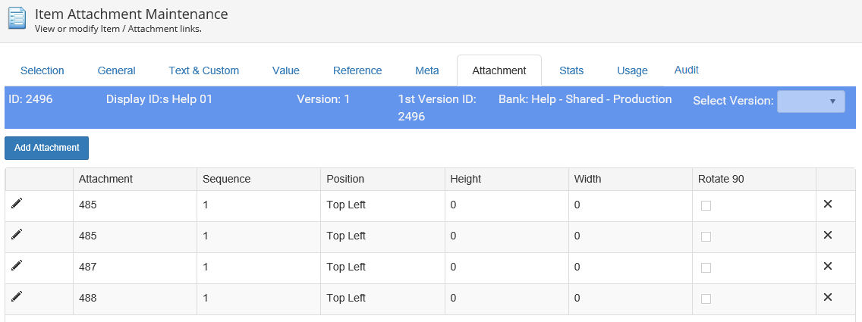The image size is (862, 322).
Task: Edit the attachment 488 row with pencil icon
Action: pyautogui.click(x=17, y=297)
